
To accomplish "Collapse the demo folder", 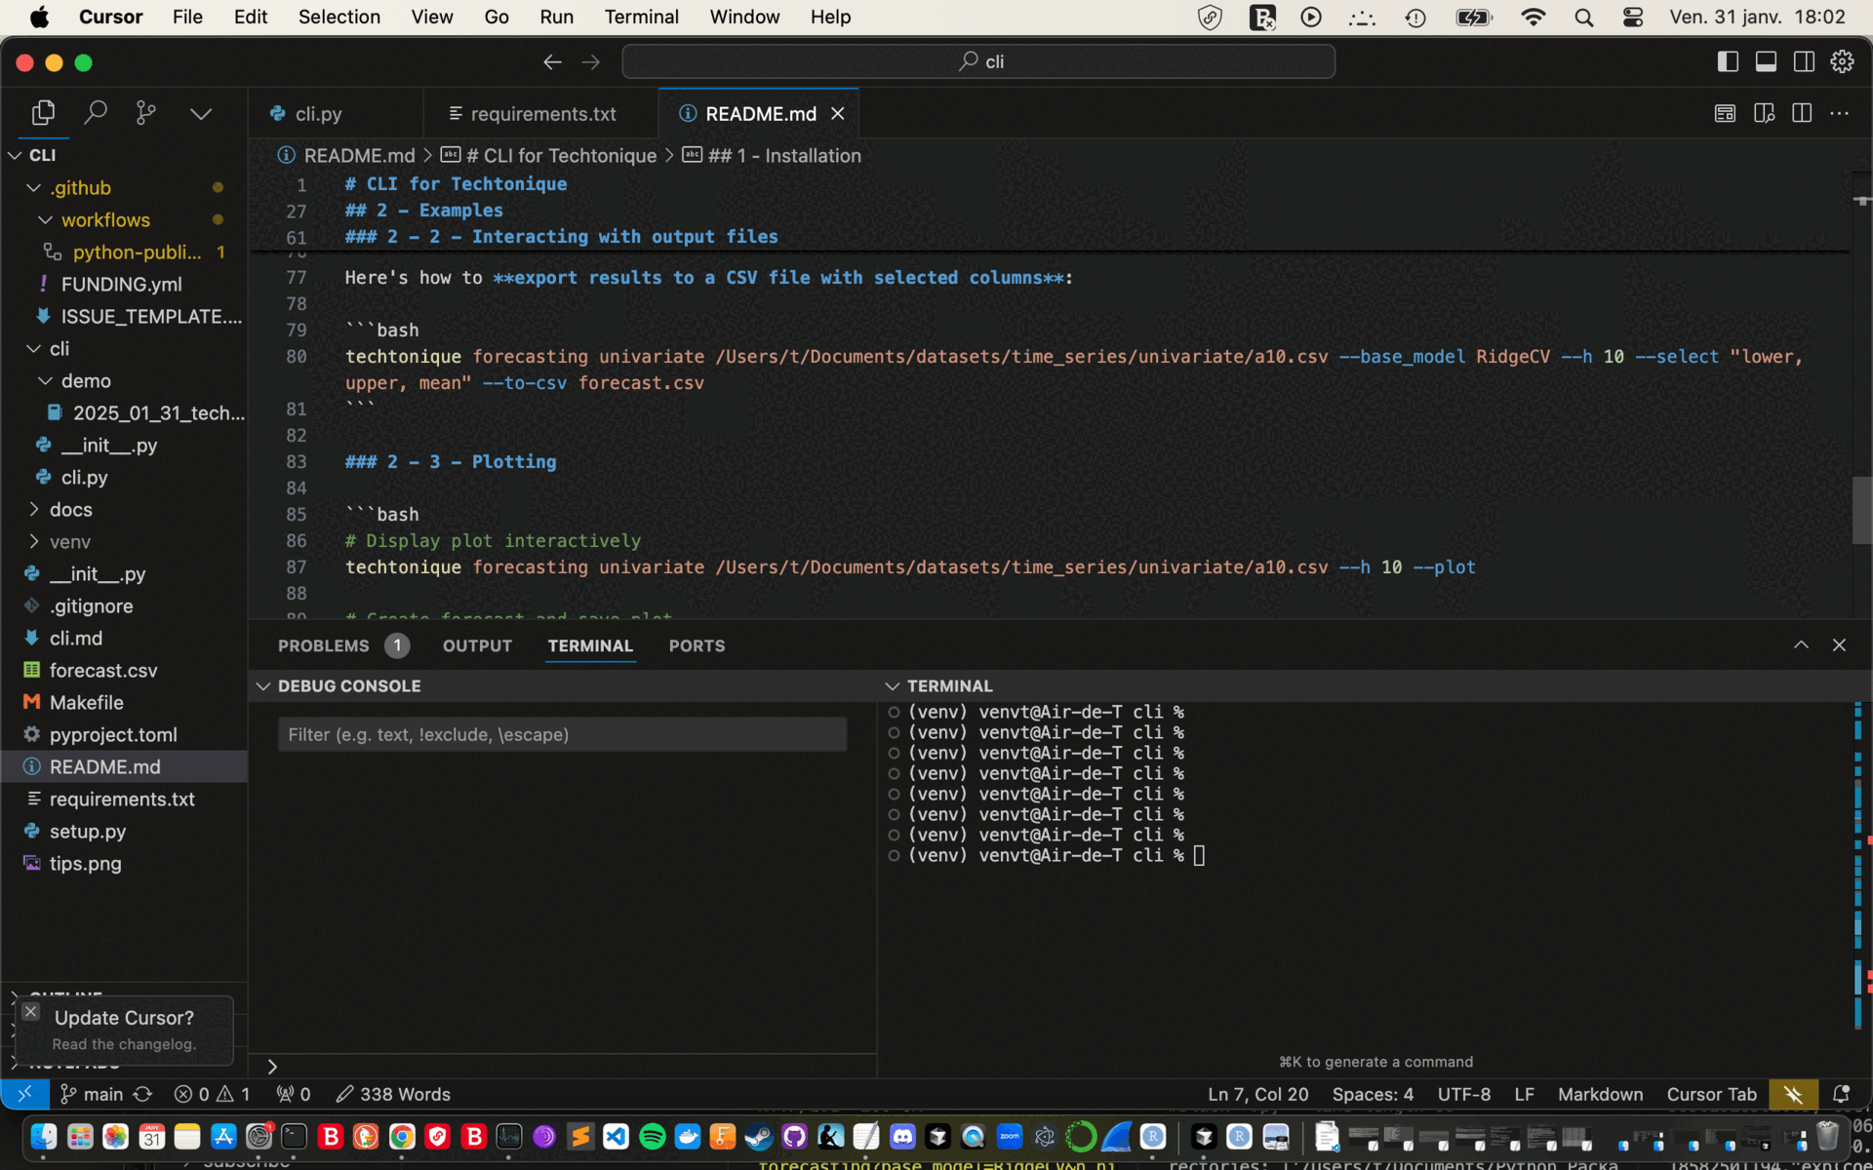I will pyautogui.click(x=46, y=380).
